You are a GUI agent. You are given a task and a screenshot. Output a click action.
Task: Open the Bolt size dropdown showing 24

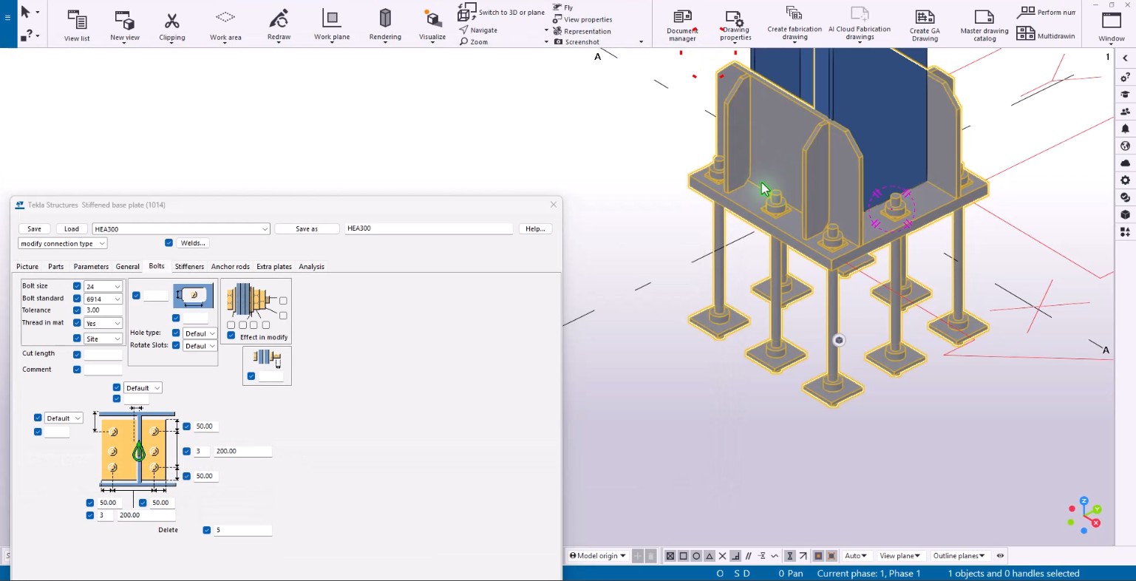pos(103,286)
